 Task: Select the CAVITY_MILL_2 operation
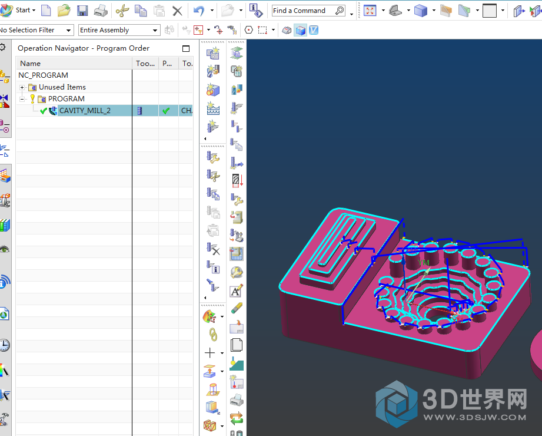[85, 111]
